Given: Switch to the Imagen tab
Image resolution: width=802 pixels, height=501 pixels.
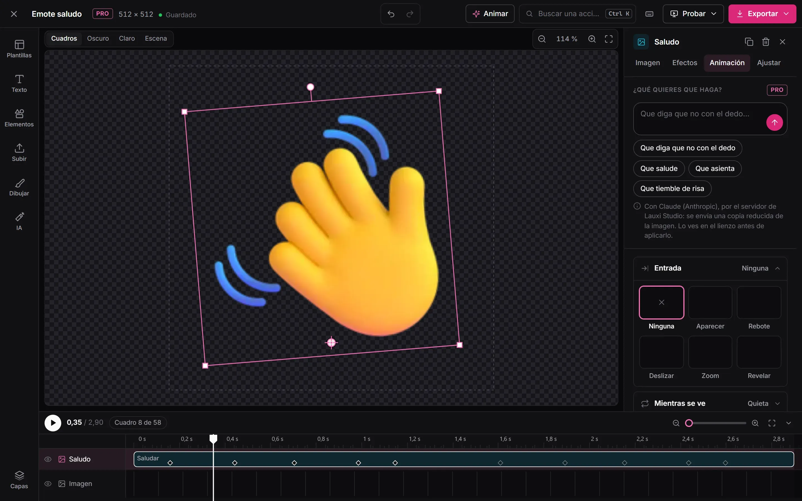Looking at the screenshot, I should [647, 63].
